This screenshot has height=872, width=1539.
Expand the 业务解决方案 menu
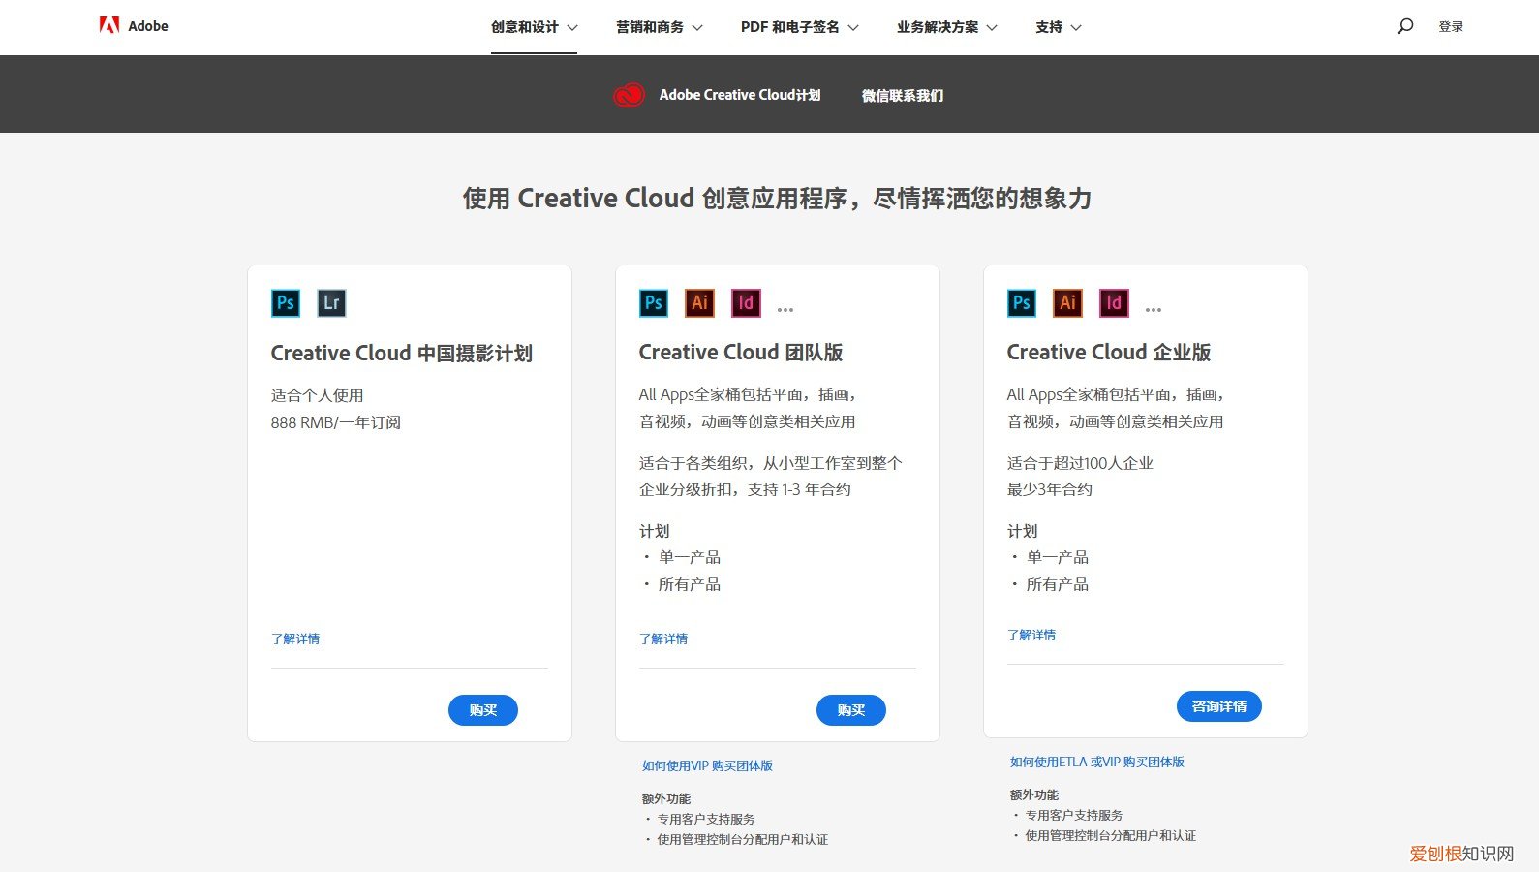(x=946, y=27)
